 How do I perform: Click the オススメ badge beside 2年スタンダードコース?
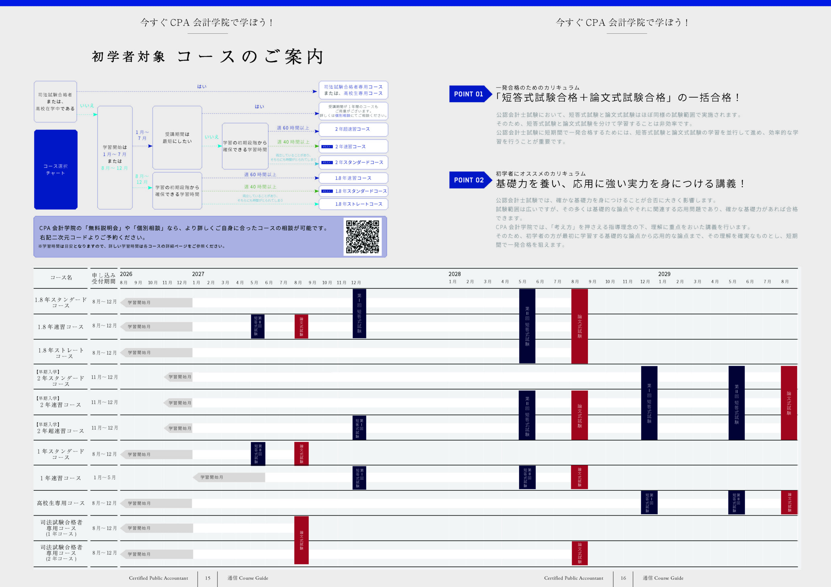coord(327,162)
